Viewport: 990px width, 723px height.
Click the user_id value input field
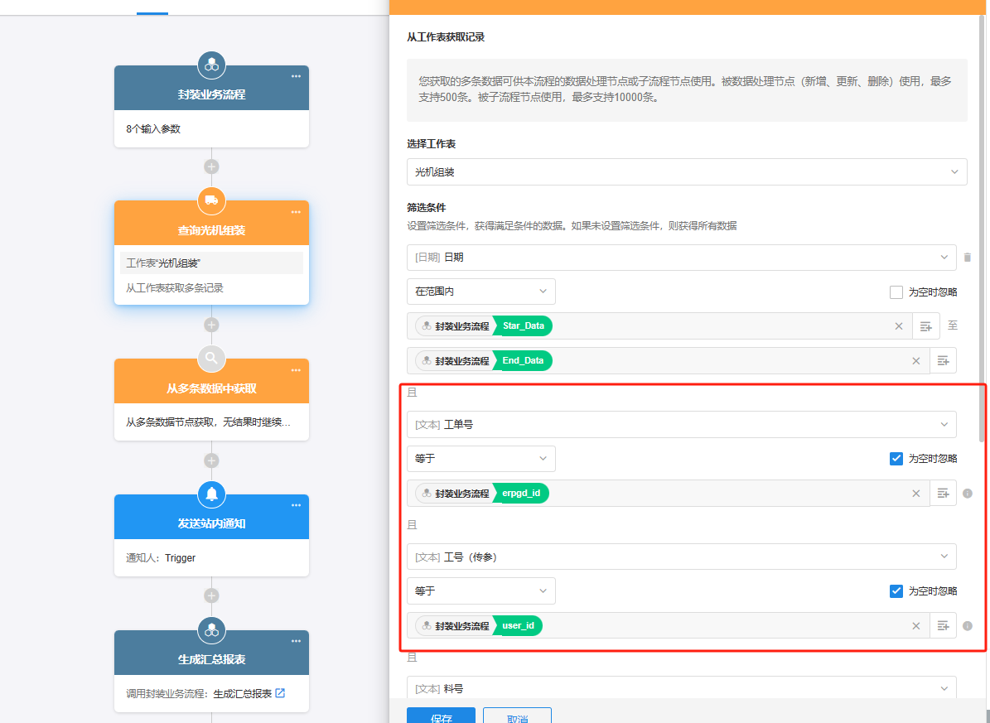(721, 626)
